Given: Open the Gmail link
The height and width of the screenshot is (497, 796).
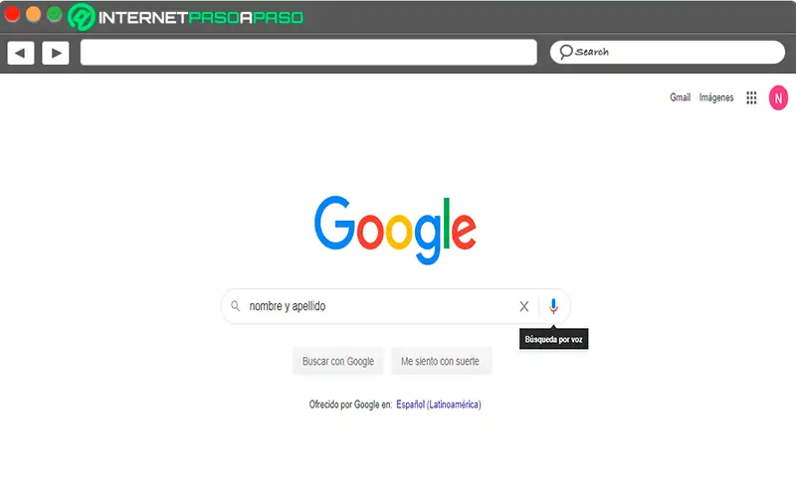Looking at the screenshot, I should coord(680,97).
